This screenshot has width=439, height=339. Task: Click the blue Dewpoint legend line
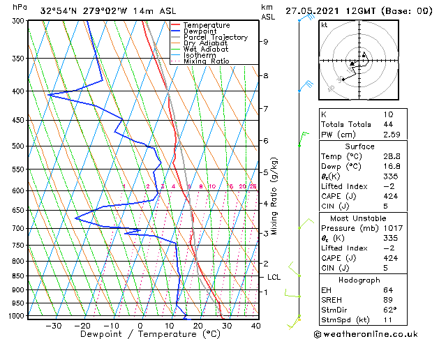pos(176,31)
